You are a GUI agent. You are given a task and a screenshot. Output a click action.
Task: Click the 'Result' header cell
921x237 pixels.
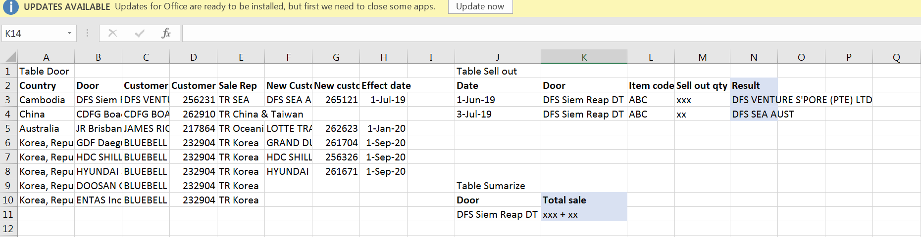tap(754, 85)
